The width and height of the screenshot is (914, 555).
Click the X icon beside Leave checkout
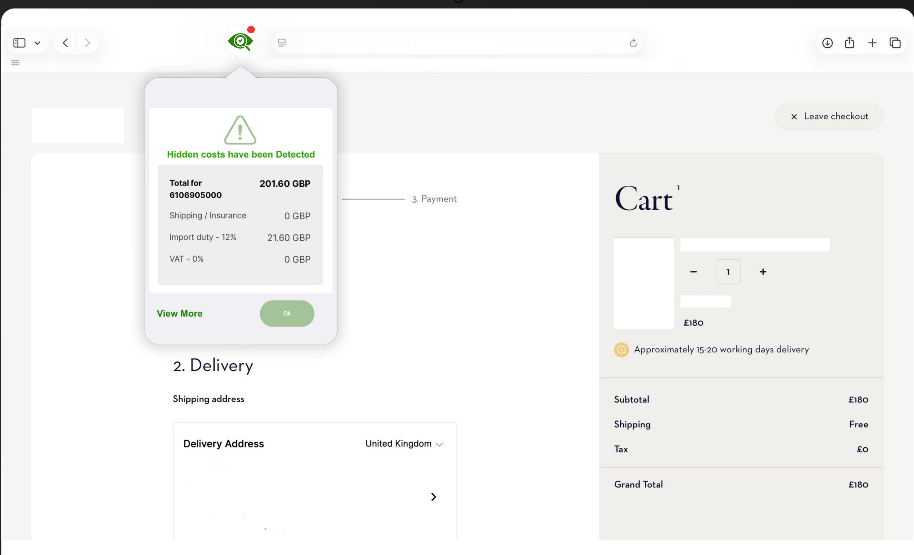tap(794, 117)
